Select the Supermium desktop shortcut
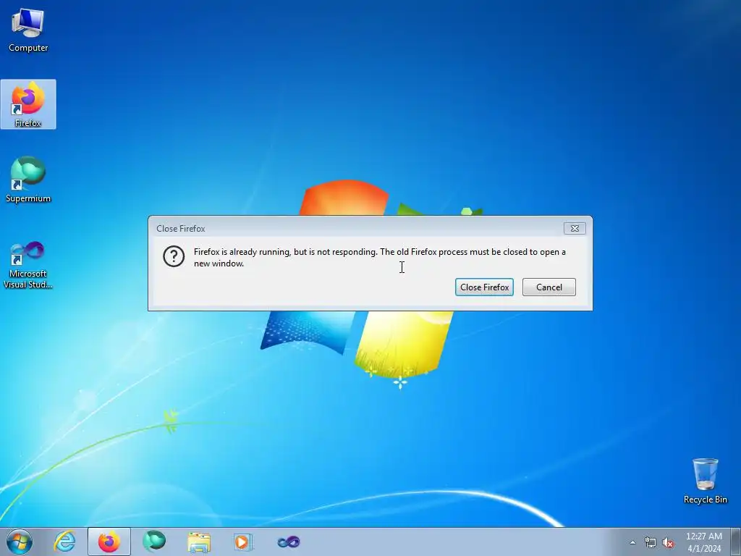 (x=28, y=180)
